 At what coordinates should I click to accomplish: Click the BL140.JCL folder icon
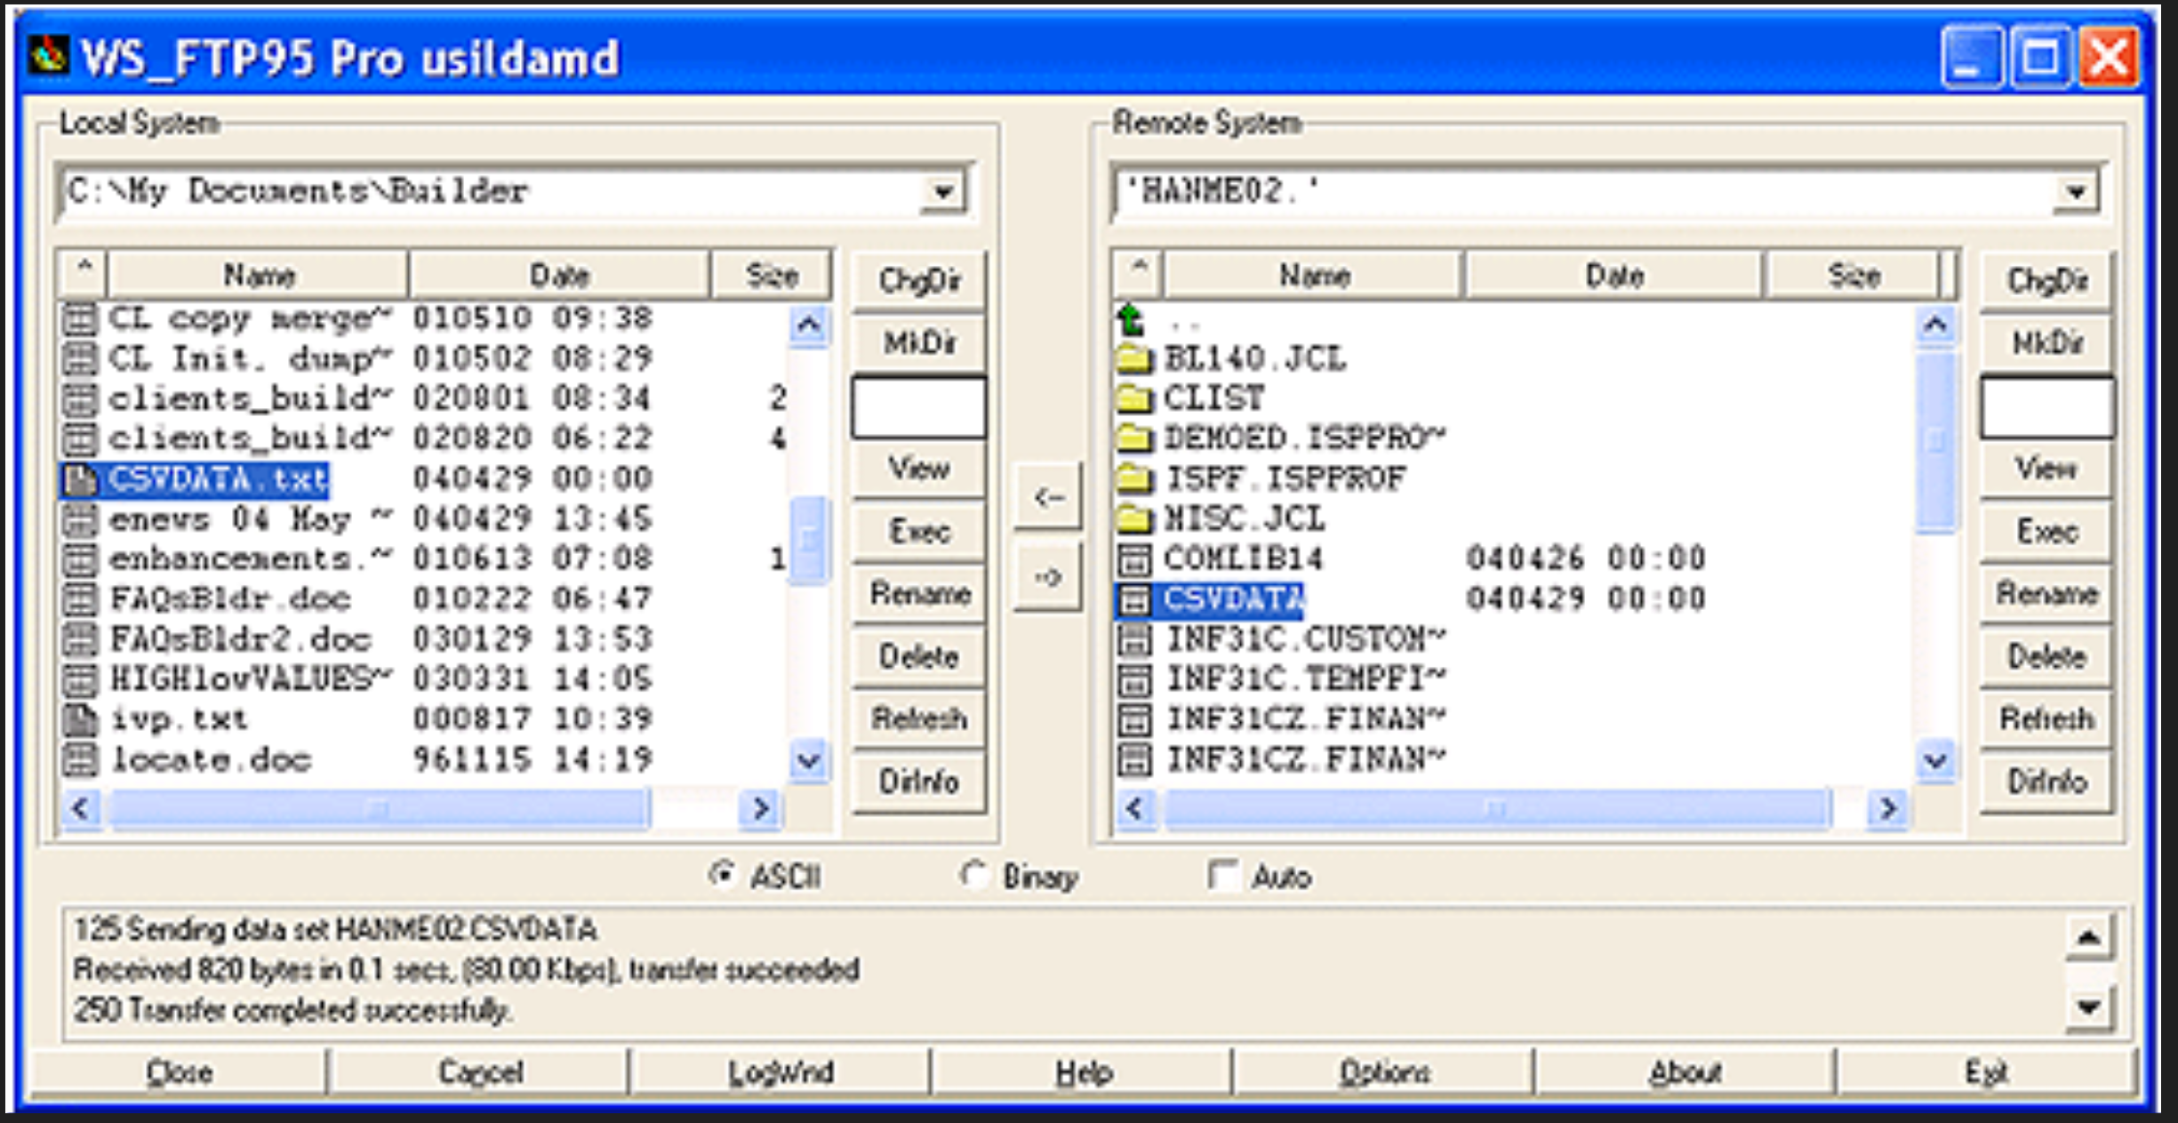coord(1134,359)
